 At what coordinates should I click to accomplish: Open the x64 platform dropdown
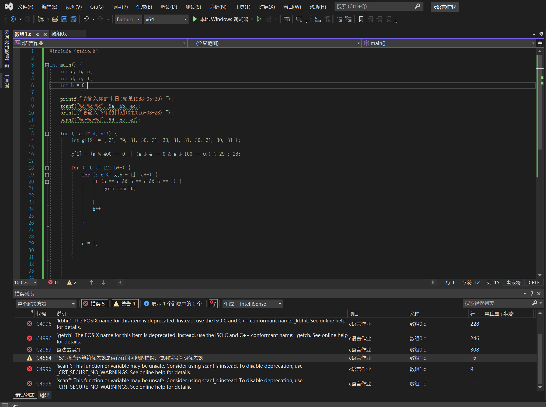point(166,19)
